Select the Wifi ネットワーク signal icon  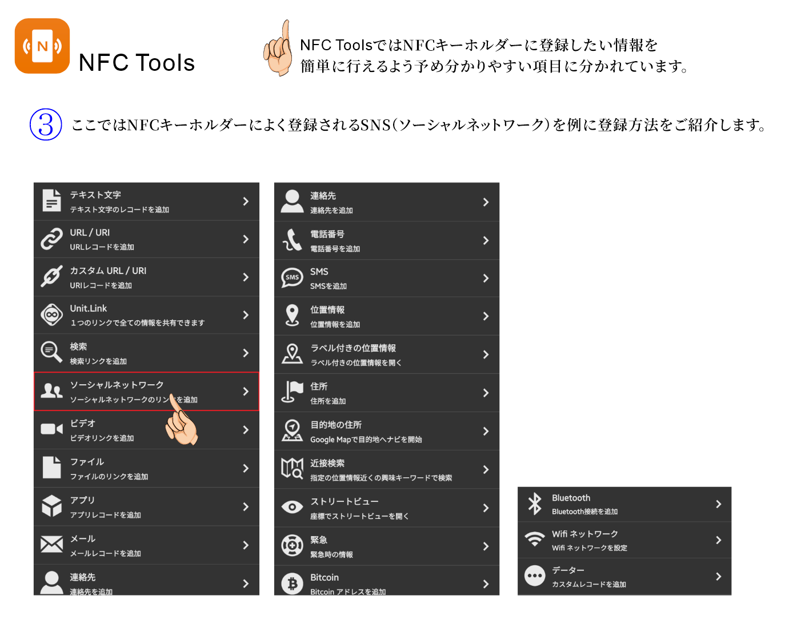point(535,539)
